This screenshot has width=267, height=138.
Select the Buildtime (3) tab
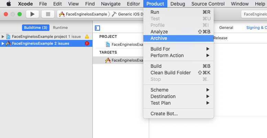pos(35,28)
